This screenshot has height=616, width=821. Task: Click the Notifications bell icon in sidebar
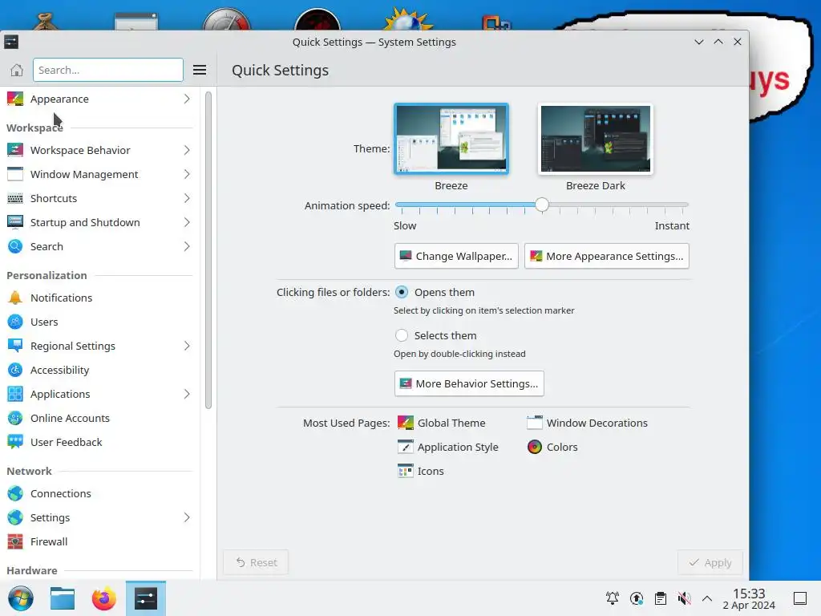pyautogui.click(x=15, y=298)
